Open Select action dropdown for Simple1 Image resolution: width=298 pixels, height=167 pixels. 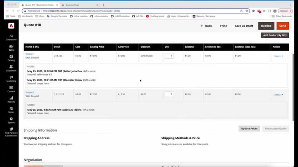279,56
